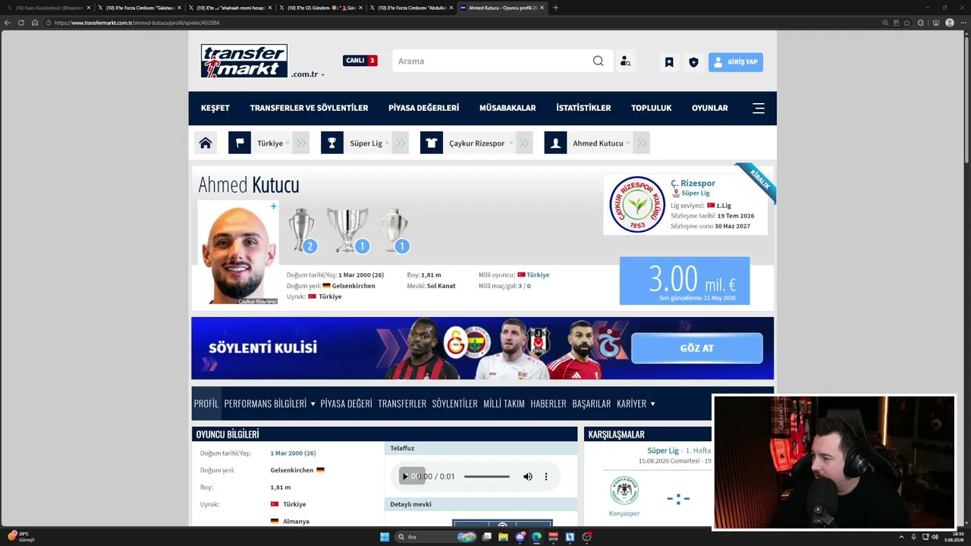Click the first trophy with badge 2
The width and height of the screenshot is (971, 546).
(302, 230)
